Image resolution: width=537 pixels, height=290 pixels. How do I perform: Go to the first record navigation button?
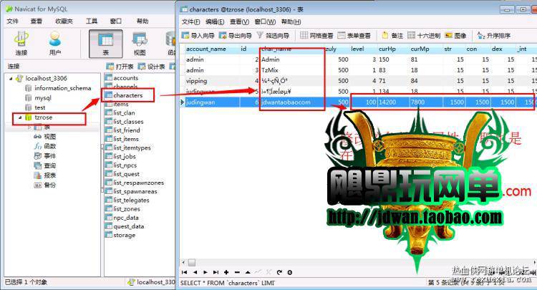pos(185,272)
